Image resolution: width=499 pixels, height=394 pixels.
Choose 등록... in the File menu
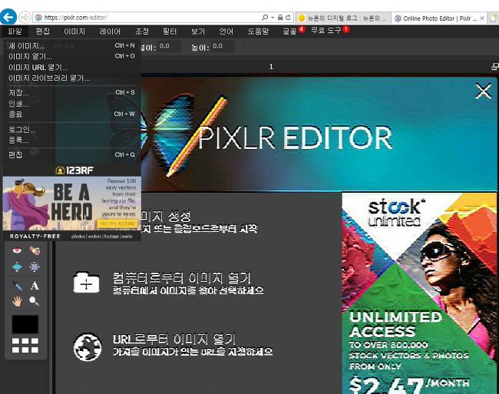71,140
